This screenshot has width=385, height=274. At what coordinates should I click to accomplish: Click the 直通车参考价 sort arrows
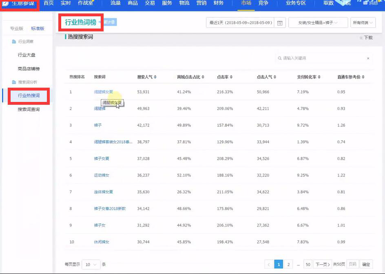click(x=363, y=77)
